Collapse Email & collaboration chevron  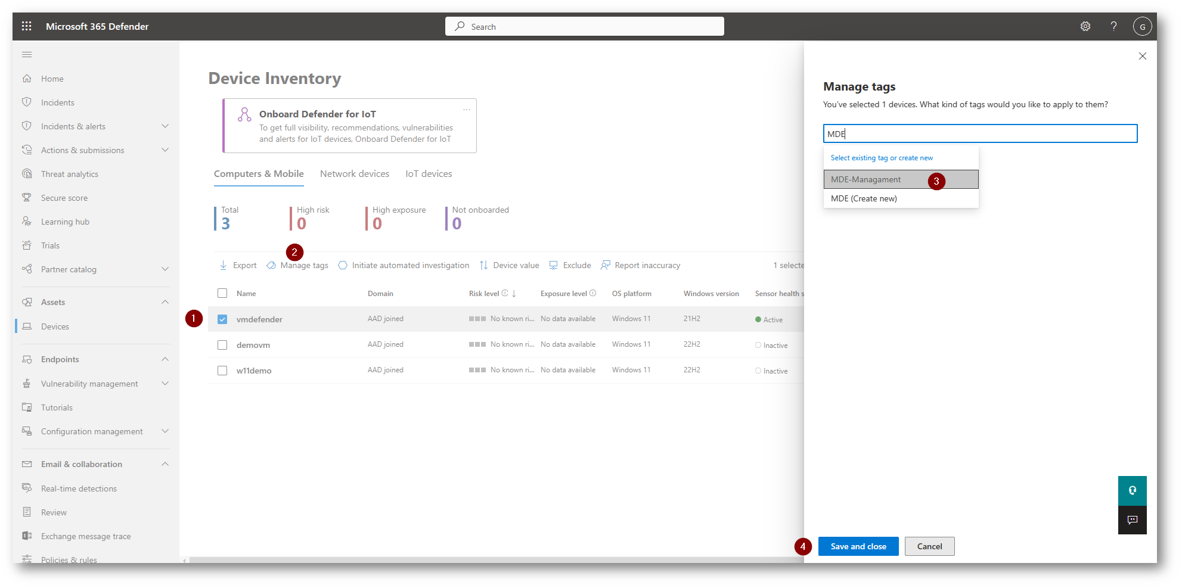point(165,464)
